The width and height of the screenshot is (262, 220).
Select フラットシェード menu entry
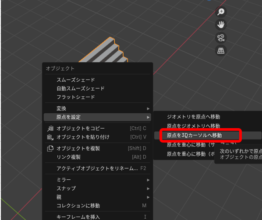pyautogui.click(x=97, y=97)
